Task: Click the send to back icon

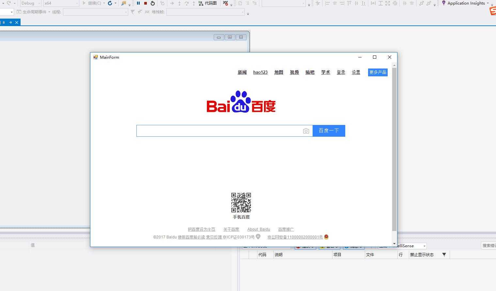Action: [x=429, y=3]
